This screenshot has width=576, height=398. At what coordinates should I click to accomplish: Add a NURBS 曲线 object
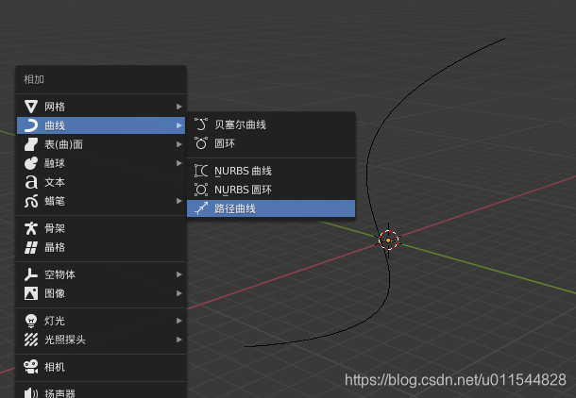271,171
